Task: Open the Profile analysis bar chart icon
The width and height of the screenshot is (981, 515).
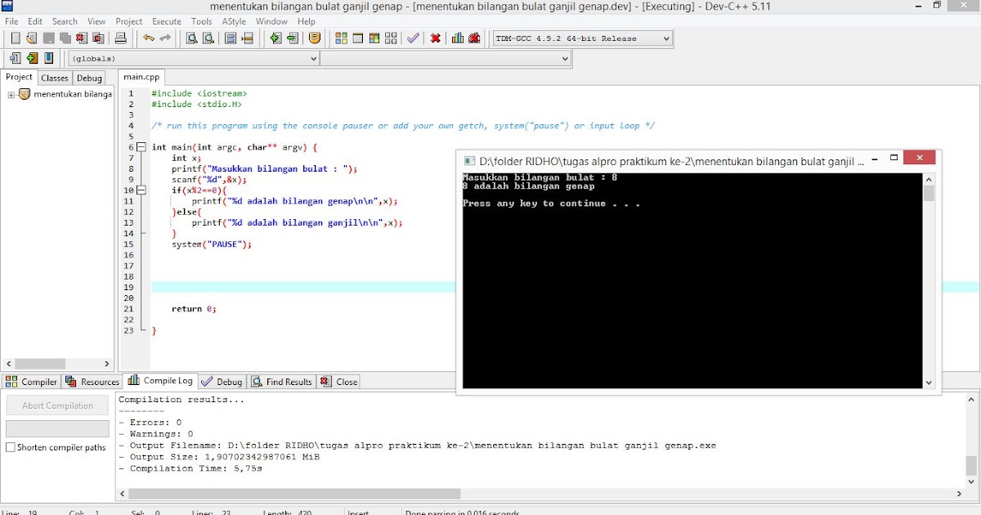Action: pyautogui.click(x=457, y=38)
